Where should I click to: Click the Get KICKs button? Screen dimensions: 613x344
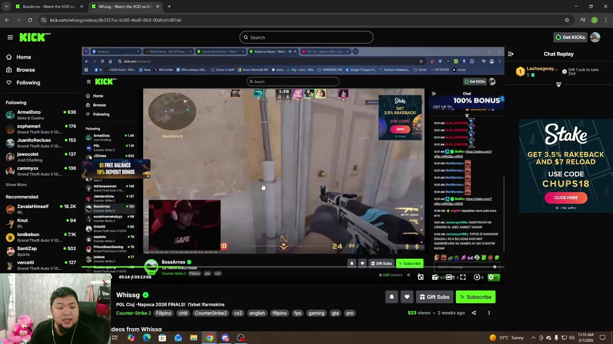pos(570,37)
